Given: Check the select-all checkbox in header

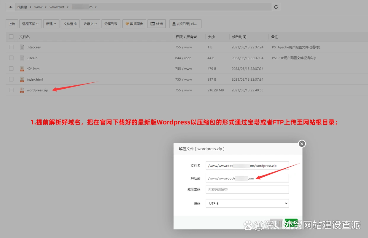Looking at the screenshot, I should (x=11, y=37).
